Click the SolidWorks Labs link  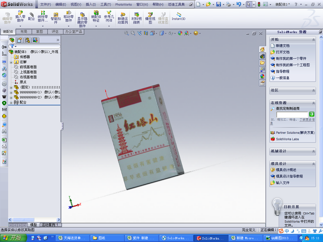coord(287,139)
